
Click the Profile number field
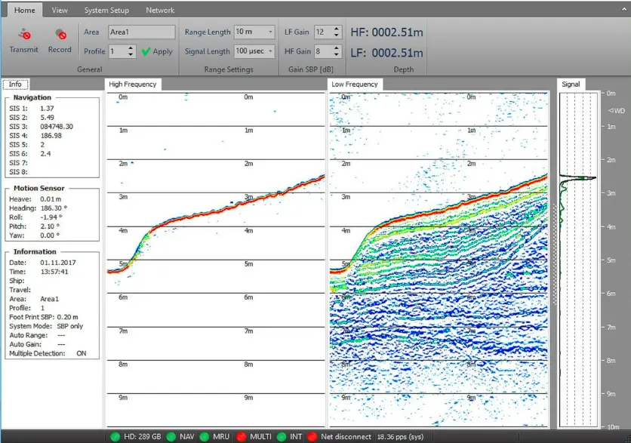[x=118, y=51]
